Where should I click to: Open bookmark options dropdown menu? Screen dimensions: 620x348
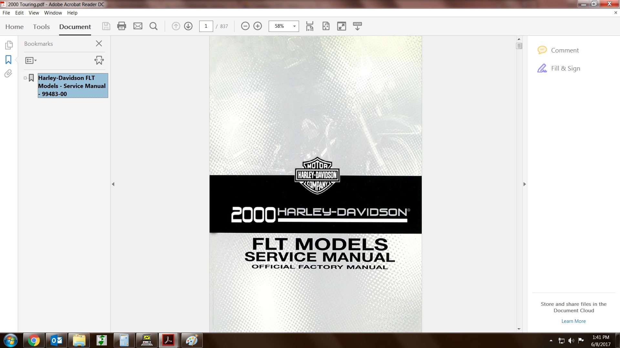pos(31,60)
